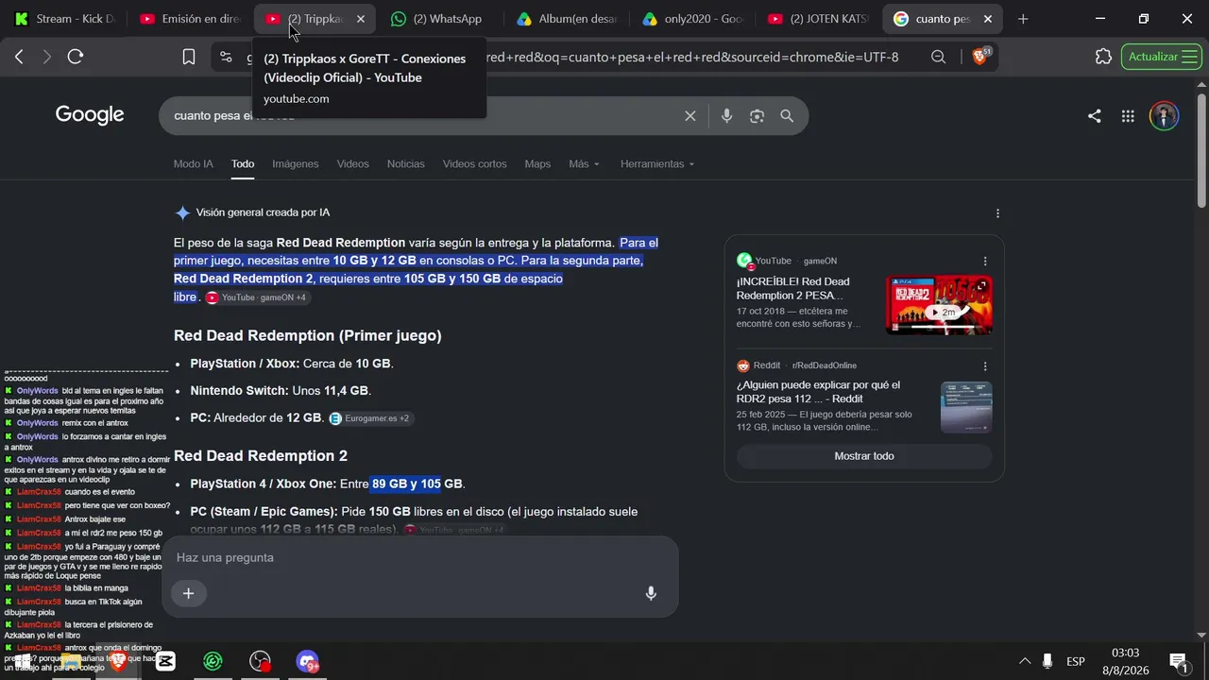
Task: Open options for the YouTube gameON source
Action: tap(985, 261)
